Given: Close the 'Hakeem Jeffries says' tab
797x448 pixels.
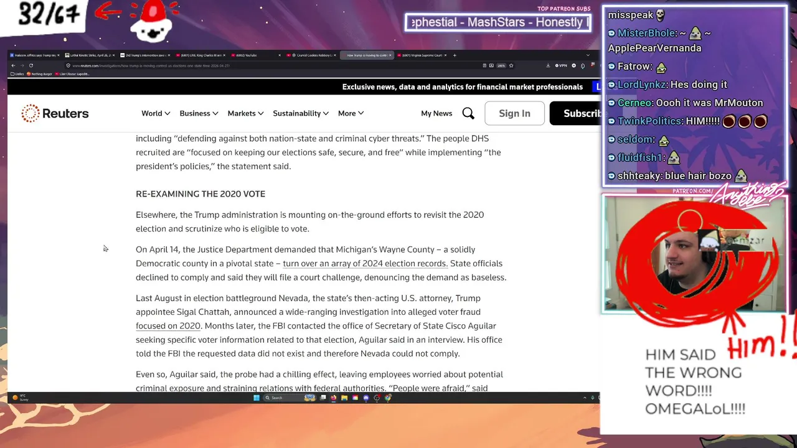Looking at the screenshot, I should [x=58, y=55].
